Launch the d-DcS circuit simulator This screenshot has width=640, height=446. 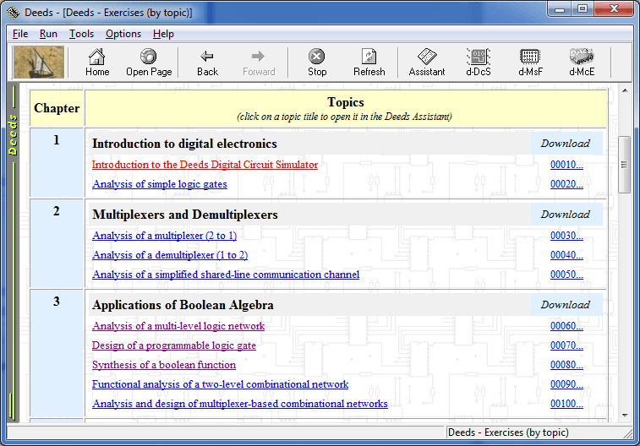pyautogui.click(x=479, y=63)
